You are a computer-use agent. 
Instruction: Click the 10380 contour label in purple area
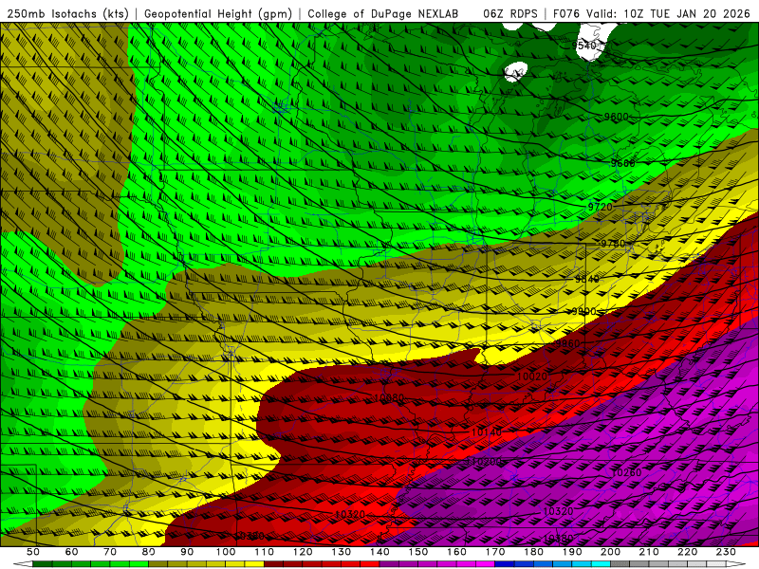coord(558,538)
